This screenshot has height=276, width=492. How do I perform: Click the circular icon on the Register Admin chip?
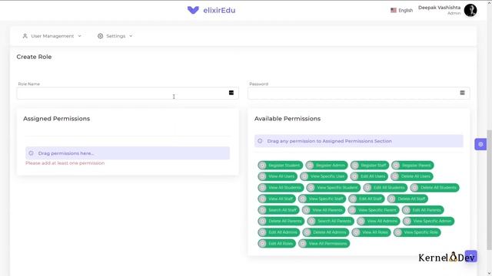(310, 165)
